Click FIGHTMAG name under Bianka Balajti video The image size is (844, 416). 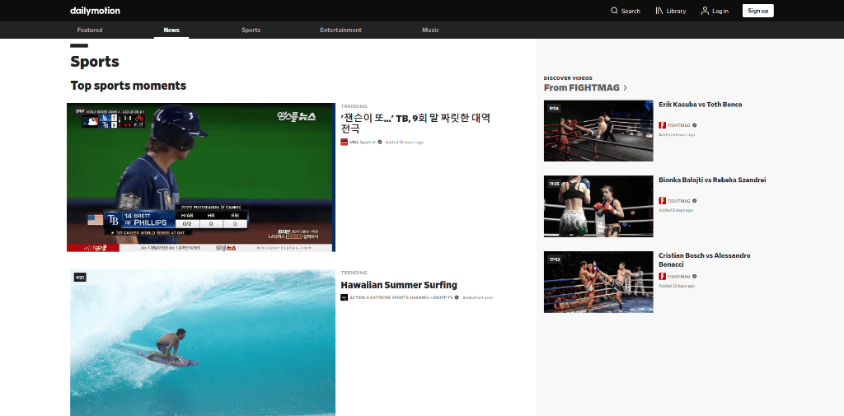pyautogui.click(x=679, y=201)
